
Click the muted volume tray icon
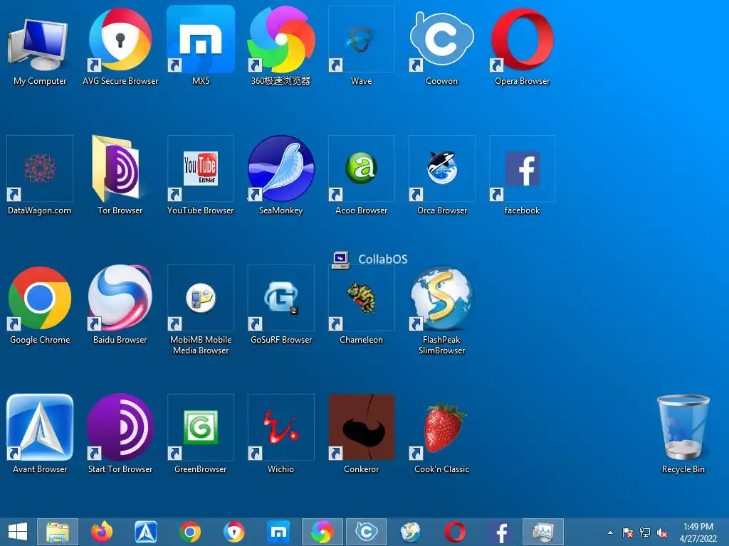point(662,532)
